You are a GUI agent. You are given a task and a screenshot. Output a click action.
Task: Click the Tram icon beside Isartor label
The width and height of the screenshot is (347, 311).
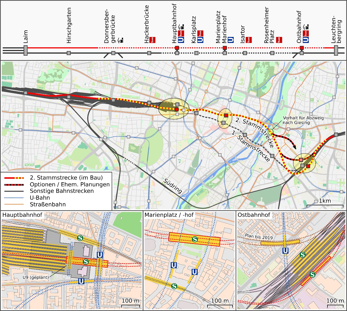click(249, 40)
